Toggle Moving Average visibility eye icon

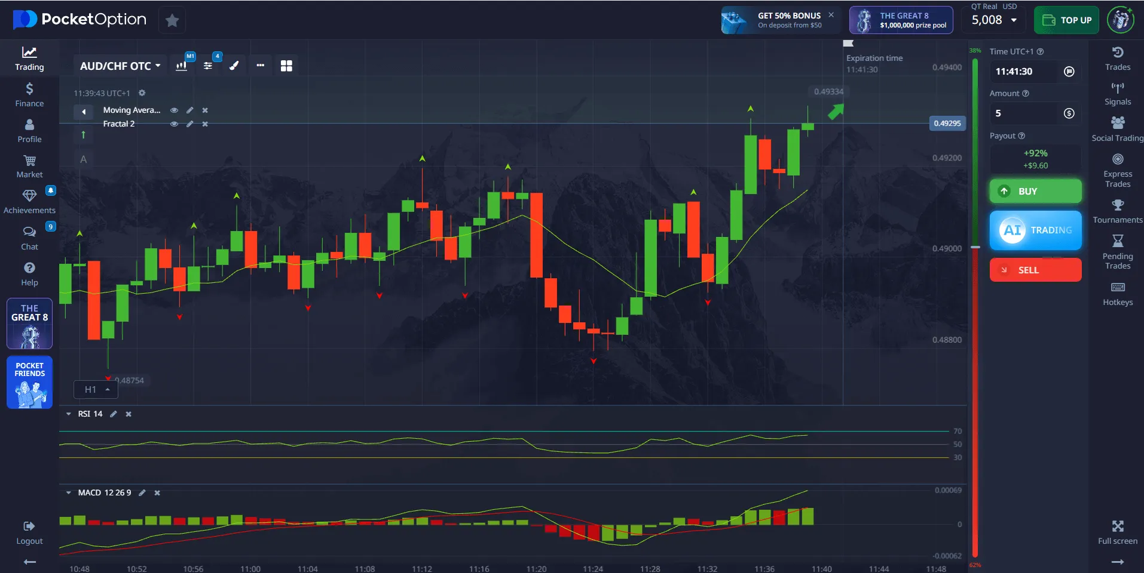pos(174,110)
